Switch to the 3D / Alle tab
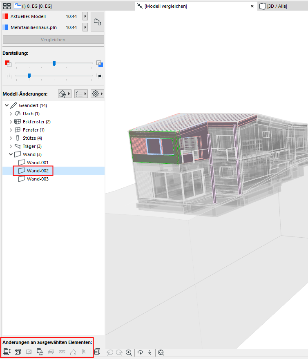This screenshot has width=308, height=359. [273, 6]
